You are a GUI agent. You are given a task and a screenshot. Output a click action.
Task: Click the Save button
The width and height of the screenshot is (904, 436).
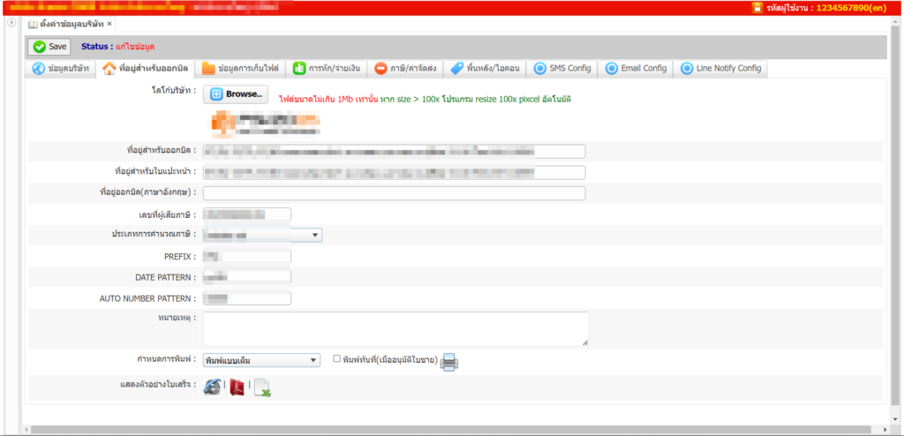(49, 47)
